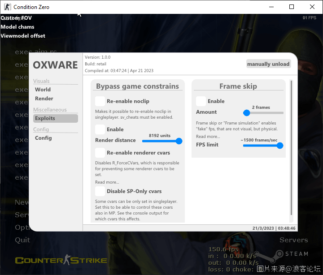Tick the Render distance Enable checkbox

click(100, 129)
